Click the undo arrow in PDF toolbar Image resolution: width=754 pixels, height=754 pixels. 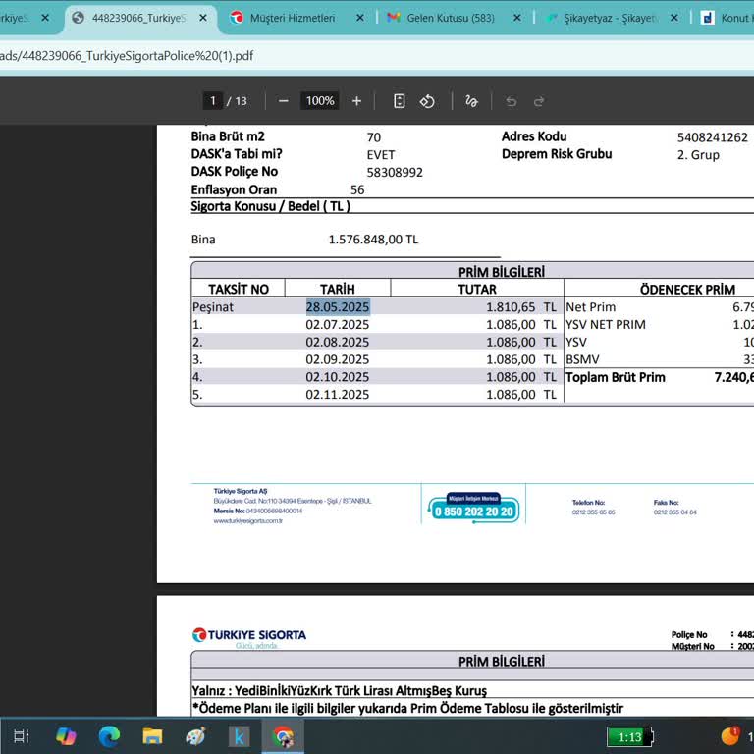click(x=511, y=101)
